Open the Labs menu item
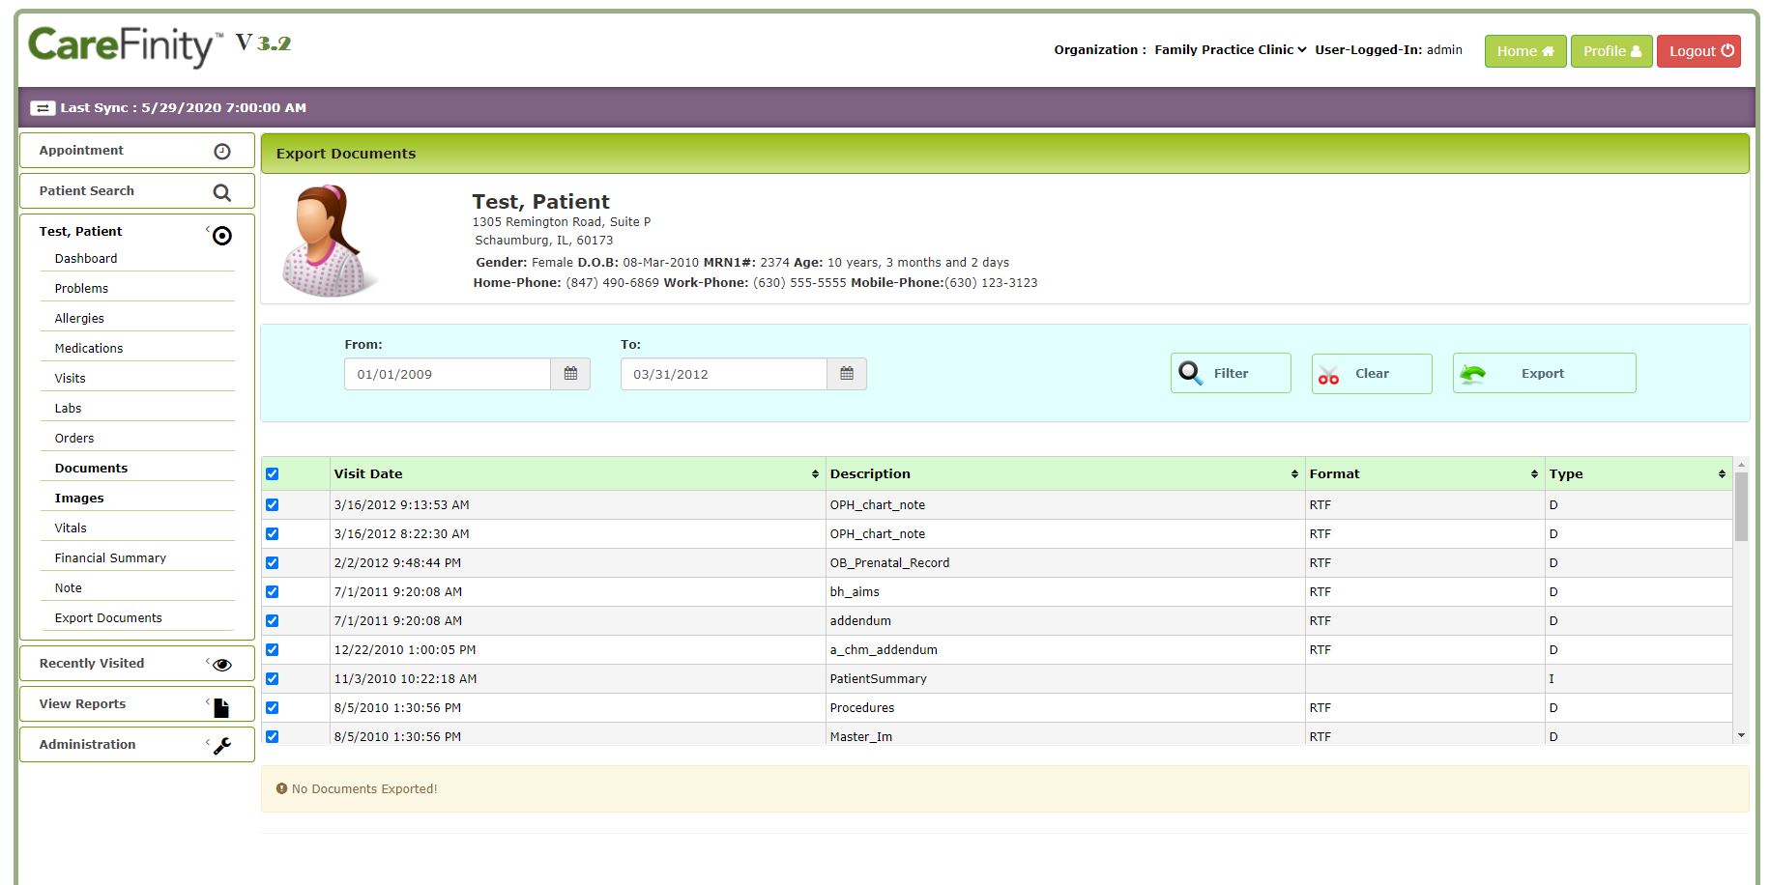This screenshot has height=885, width=1770. tap(68, 409)
